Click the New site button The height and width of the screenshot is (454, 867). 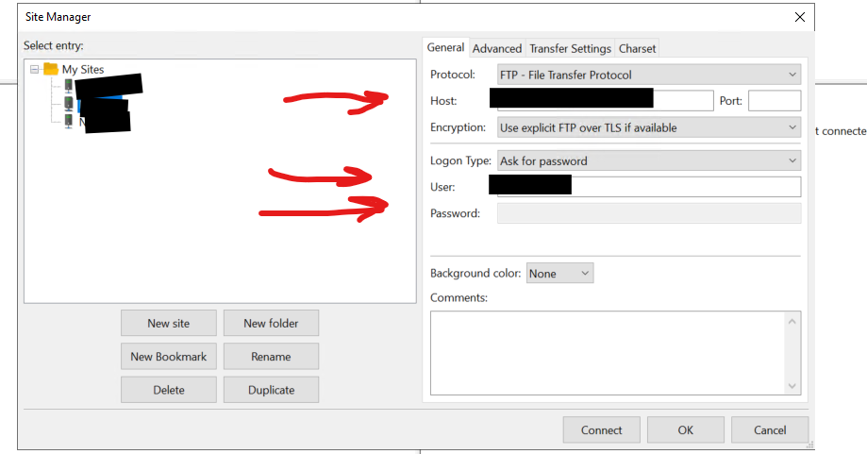pyautogui.click(x=169, y=323)
